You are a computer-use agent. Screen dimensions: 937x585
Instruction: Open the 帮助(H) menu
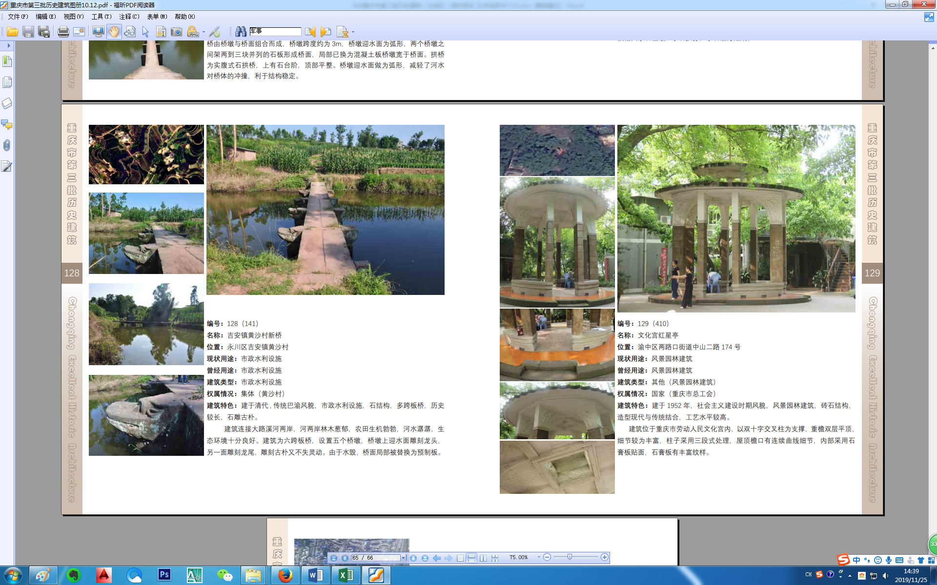(x=185, y=17)
